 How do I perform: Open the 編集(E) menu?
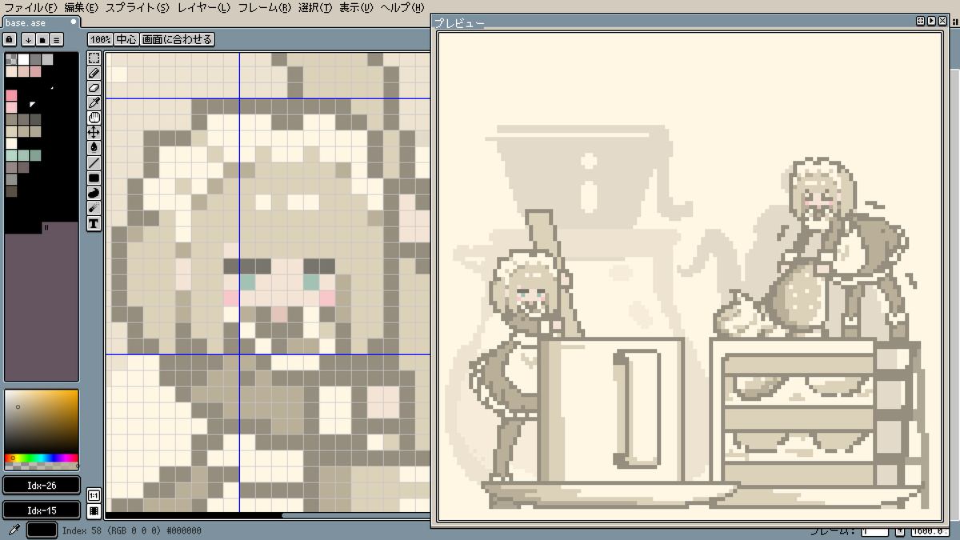click(x=81, y=7)
